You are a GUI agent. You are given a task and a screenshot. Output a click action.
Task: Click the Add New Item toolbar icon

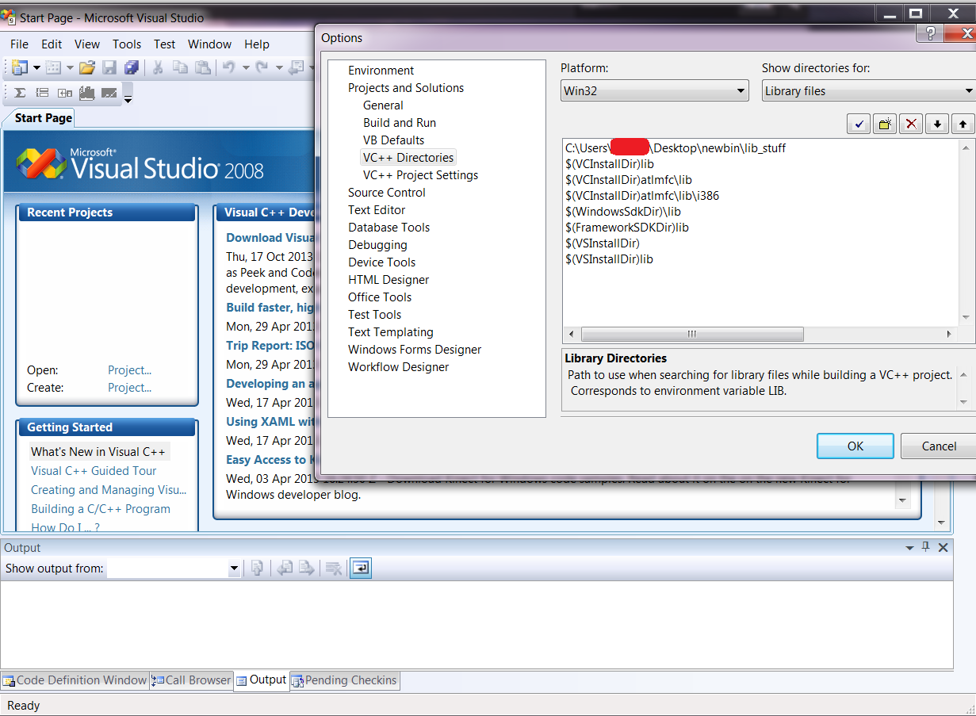[53, 68]
